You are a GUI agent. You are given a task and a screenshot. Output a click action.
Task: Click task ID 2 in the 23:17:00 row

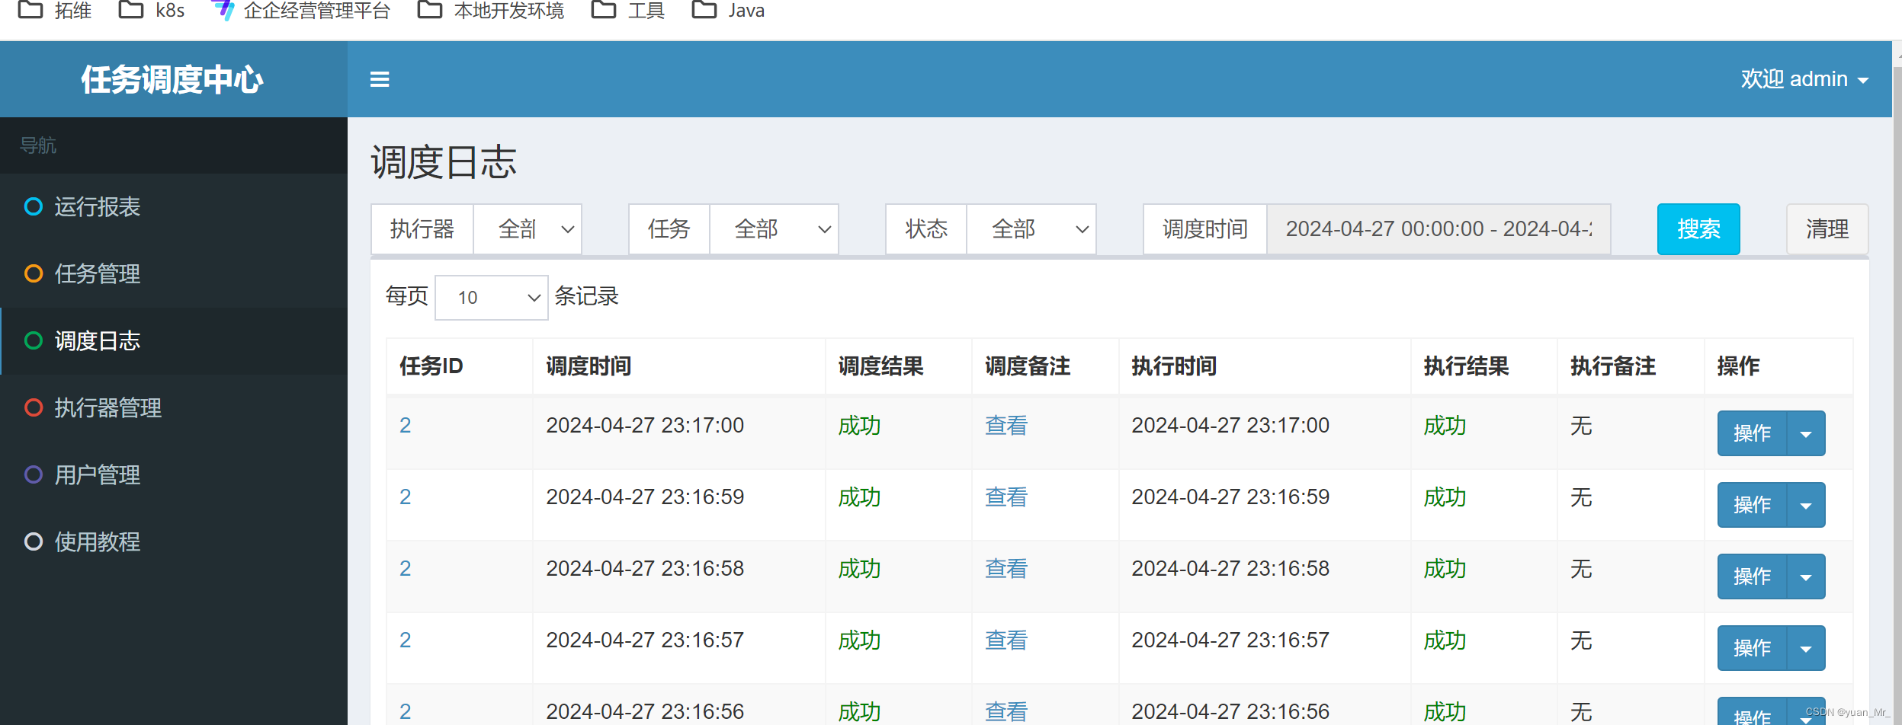(x=406, y=425)
